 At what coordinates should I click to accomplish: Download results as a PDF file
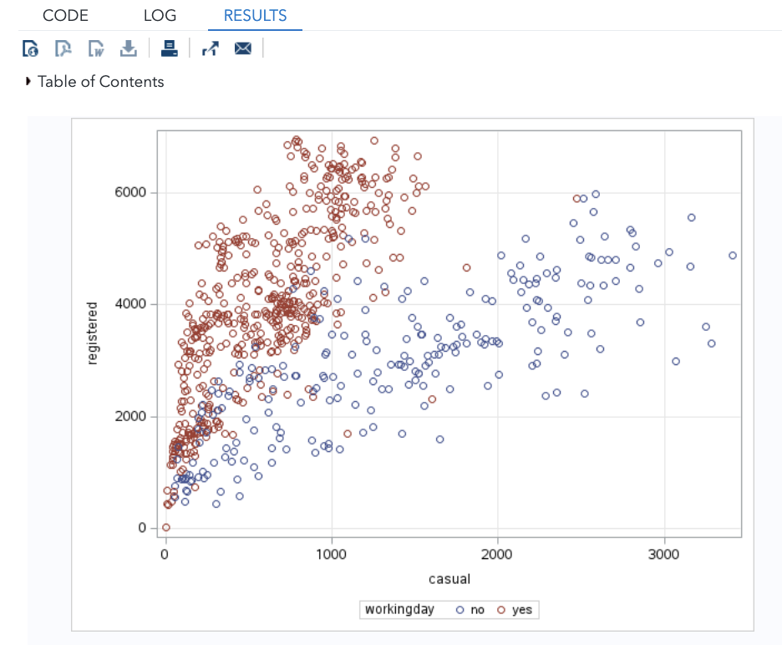click(63, 48)
